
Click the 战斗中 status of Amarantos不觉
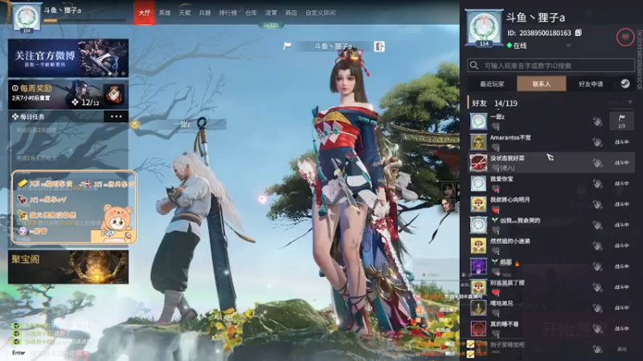[x=621, y=142]
